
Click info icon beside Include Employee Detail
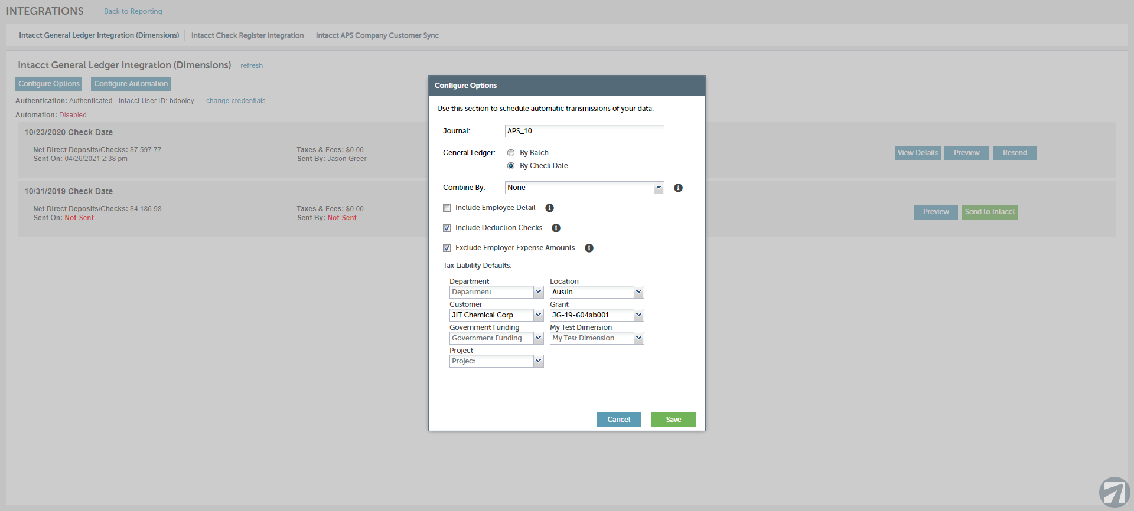[x=549, y=208]
